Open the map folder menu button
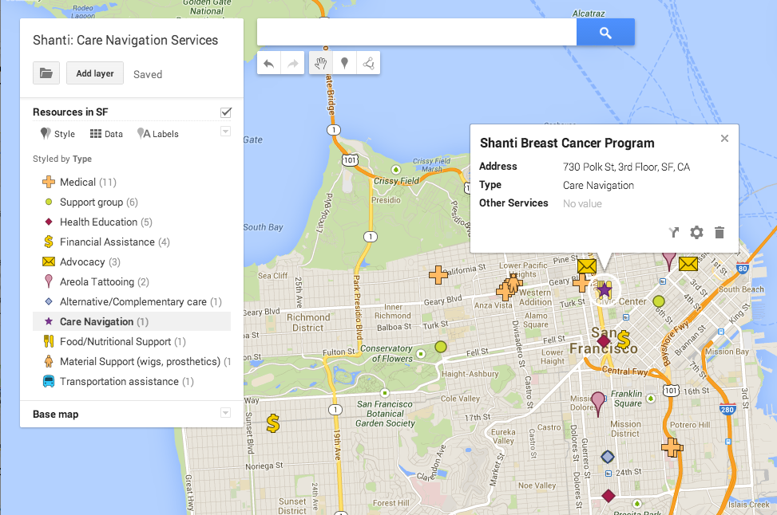Screen dimensions: 777x515 click(x=46, y=73)
